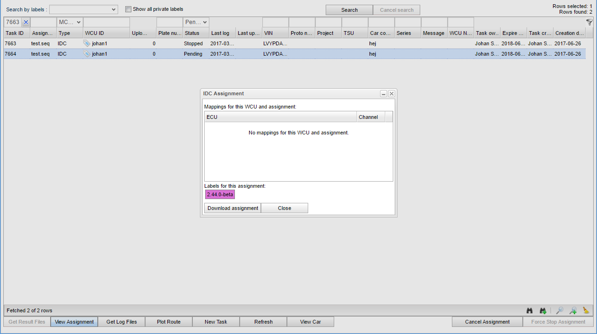597x334 pixels.
Task: Click the broom clear icon
Action: 586,310
